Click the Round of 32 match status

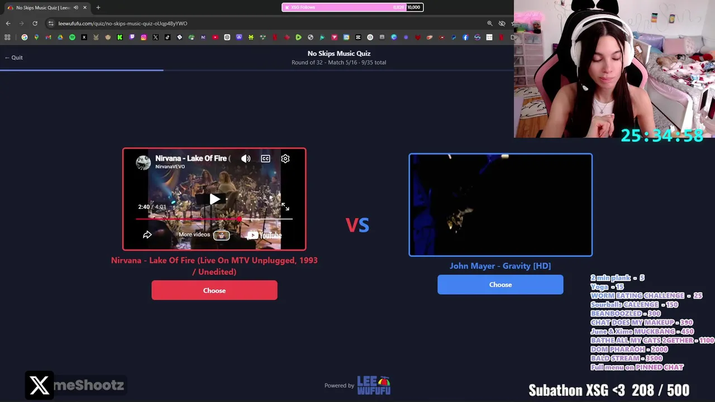tap(339, 63)
